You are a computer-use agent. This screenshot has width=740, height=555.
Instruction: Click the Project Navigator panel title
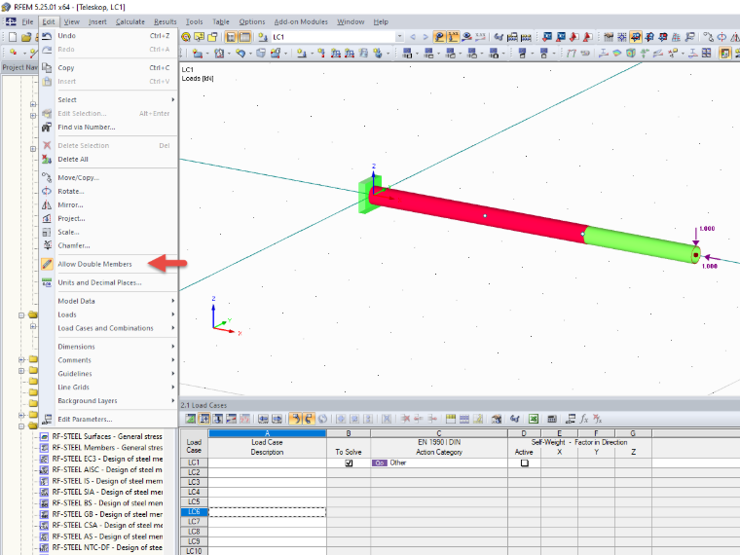(x=19, y=67)
